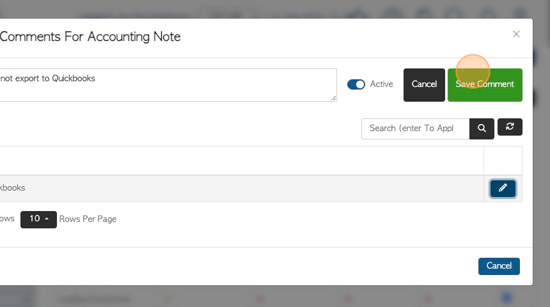
Task: Click the magnifier search icon button
Action: 482,129
